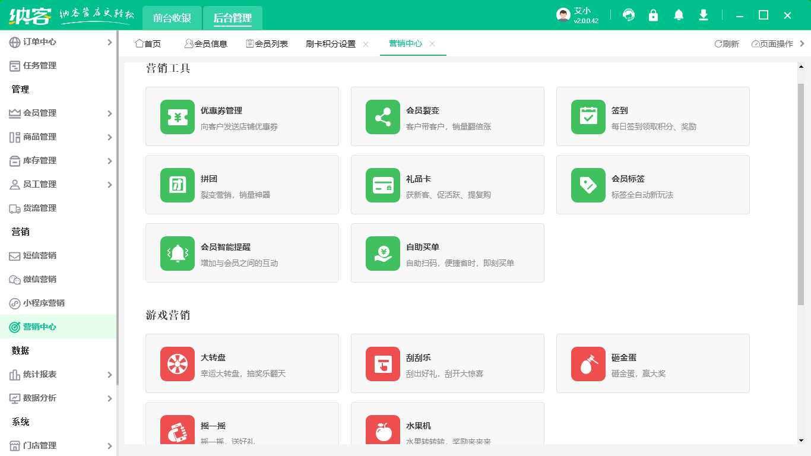Open the daily check-in (签到) calendar icon
The image size is (811, 456).
pyautogui.click(x=588, y=117)
